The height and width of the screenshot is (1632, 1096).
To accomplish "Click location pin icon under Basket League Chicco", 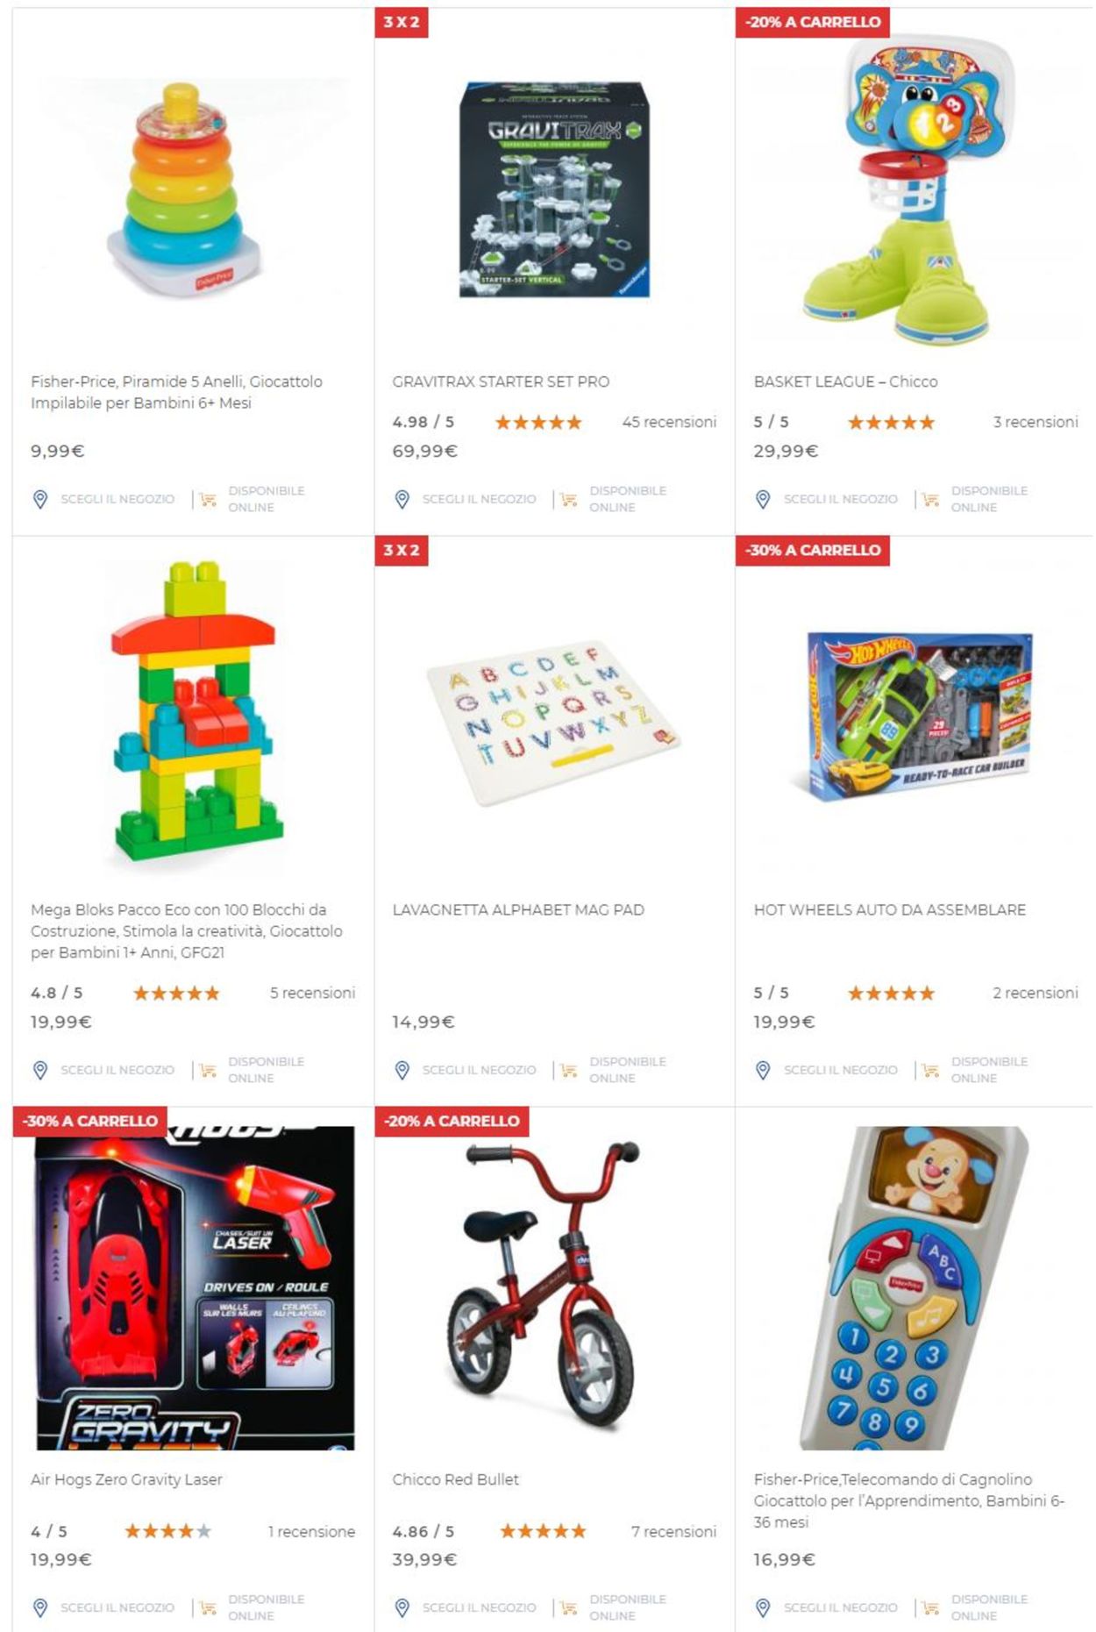I will 763,499.
